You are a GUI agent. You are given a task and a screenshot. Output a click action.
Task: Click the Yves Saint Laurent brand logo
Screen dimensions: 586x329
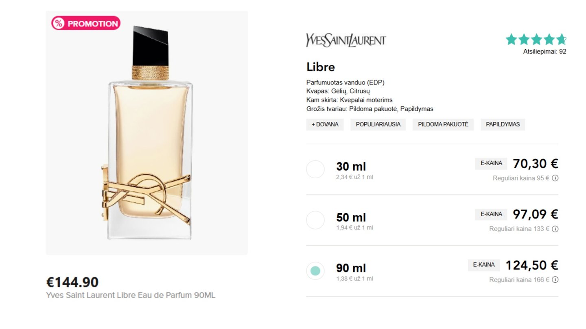(346, 40)
